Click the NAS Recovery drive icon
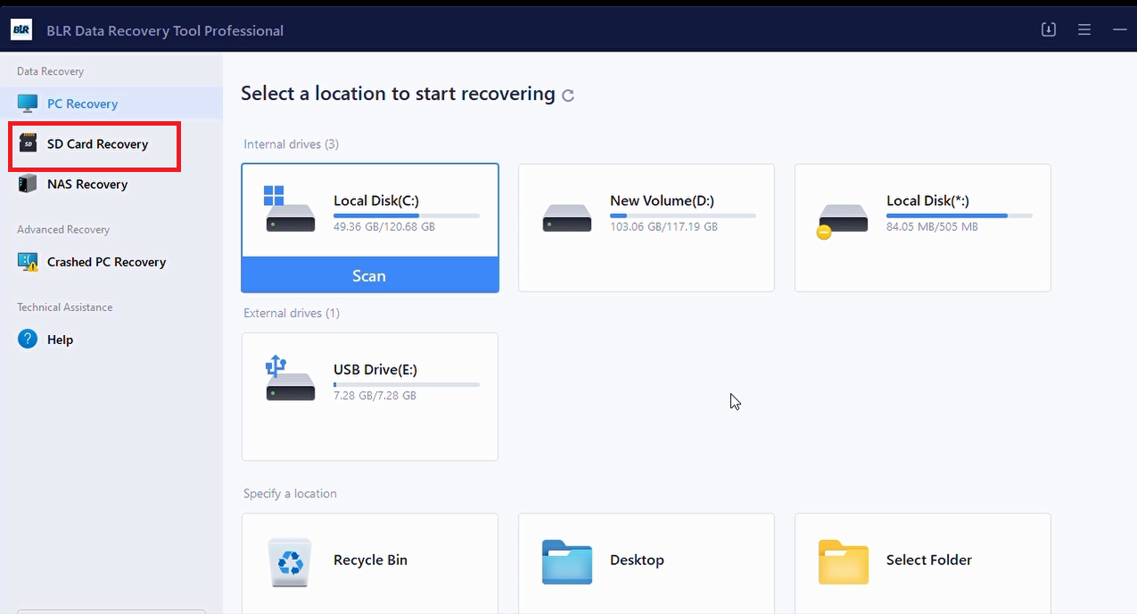This screenshot has width=1137, height=614. [x=29, y=184]
